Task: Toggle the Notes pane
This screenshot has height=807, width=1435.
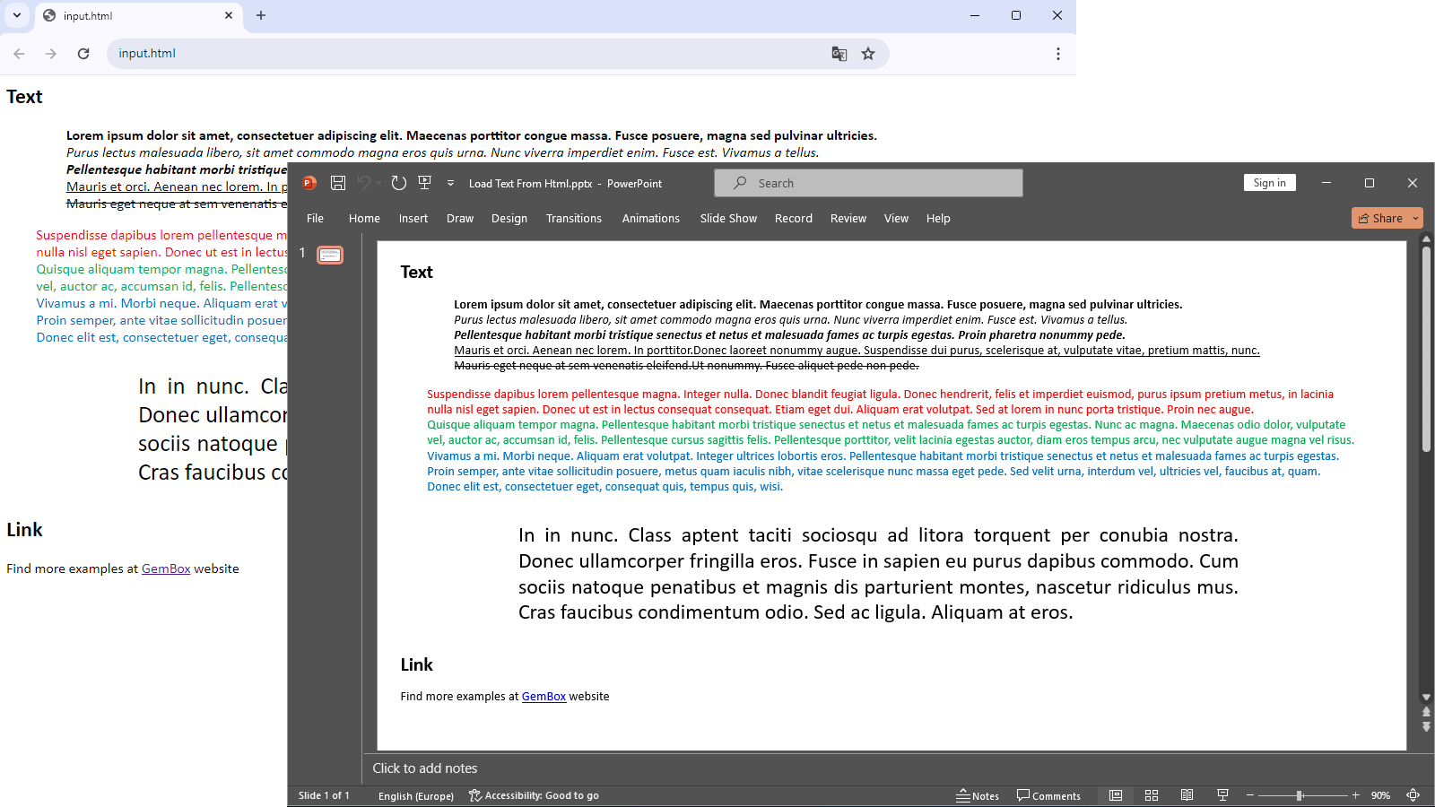Action: pos(978,795)
